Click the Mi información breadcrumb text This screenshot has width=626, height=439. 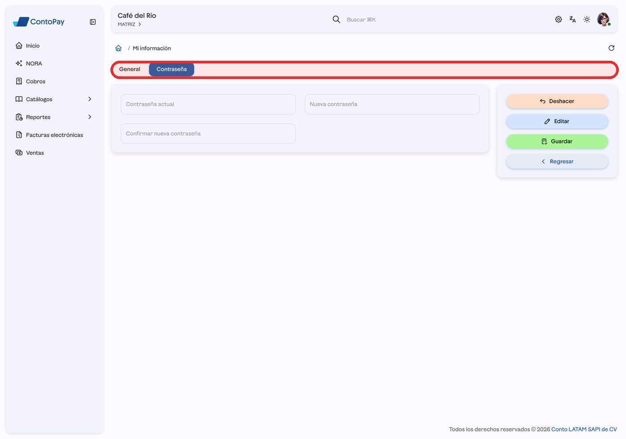click(152, 48)
